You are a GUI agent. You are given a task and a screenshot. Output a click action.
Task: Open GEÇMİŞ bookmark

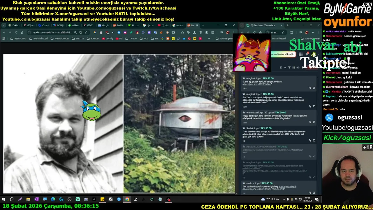click(x=108, y=38)
